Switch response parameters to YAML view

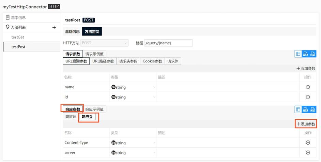[305, 109]
